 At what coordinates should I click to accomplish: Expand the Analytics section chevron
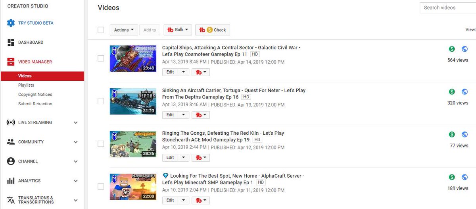point(76,181)
